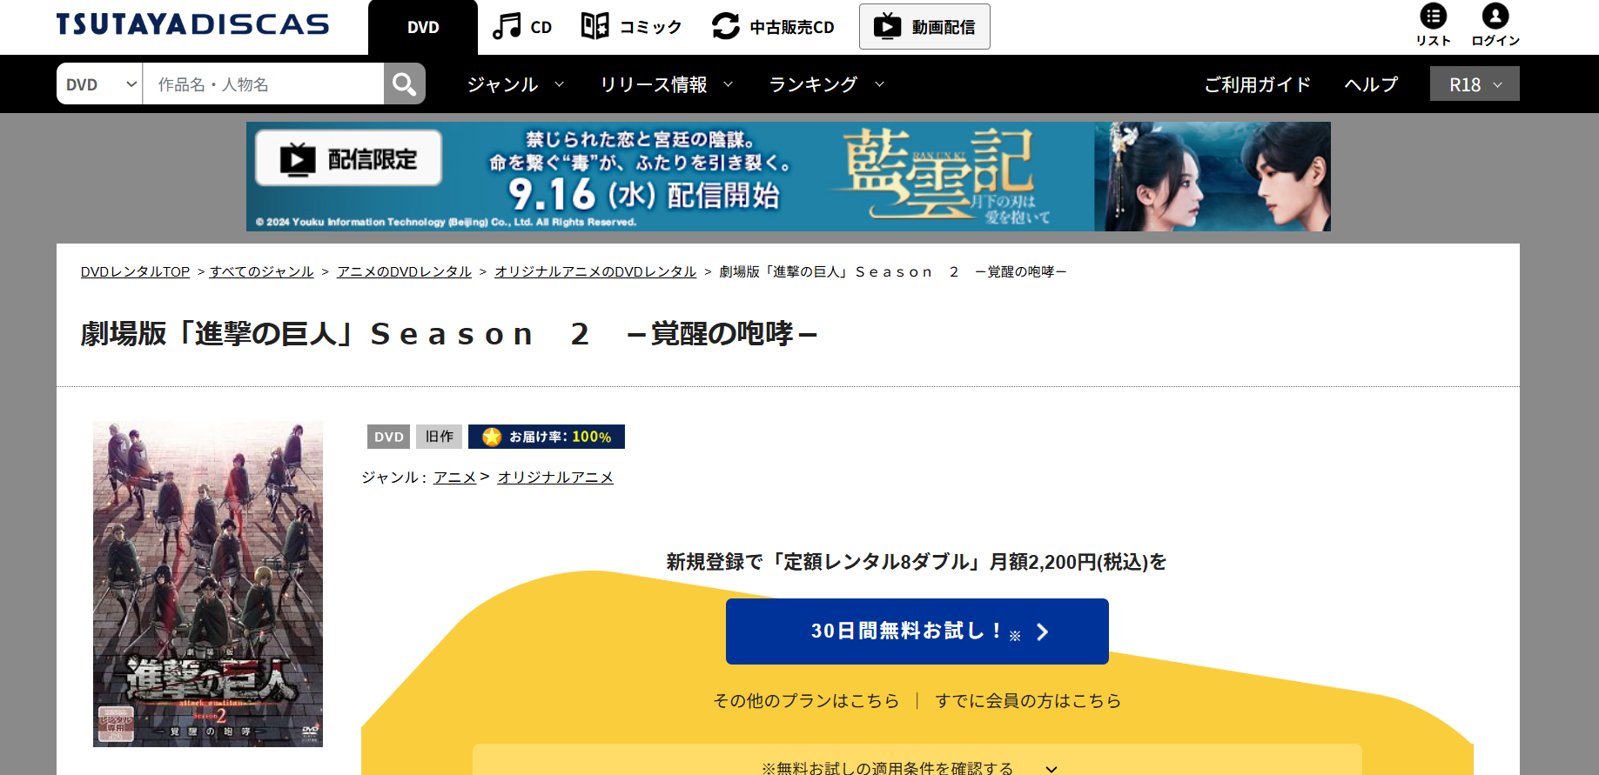Viewport: 1599px width, 775px height.
Task: Go to DVDレンタルTOP breadcrumb
Action: [135, 271]
